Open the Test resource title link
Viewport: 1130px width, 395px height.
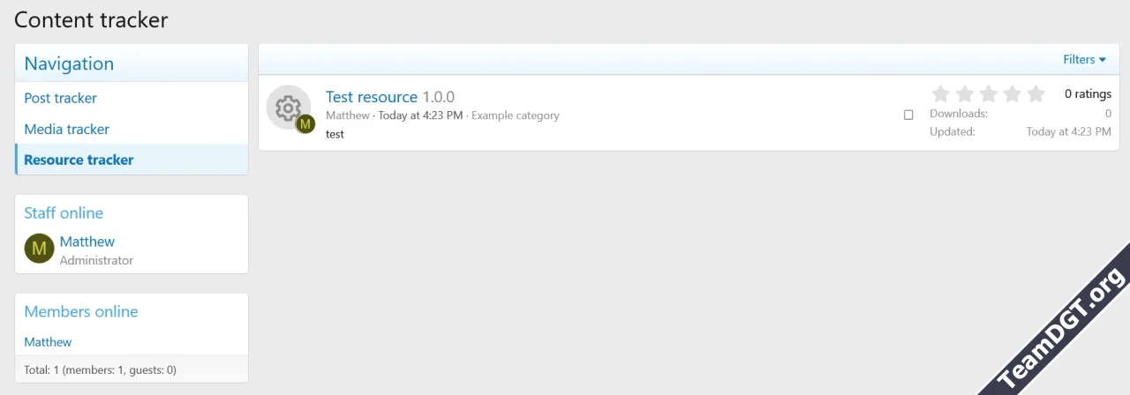[371, 97]
